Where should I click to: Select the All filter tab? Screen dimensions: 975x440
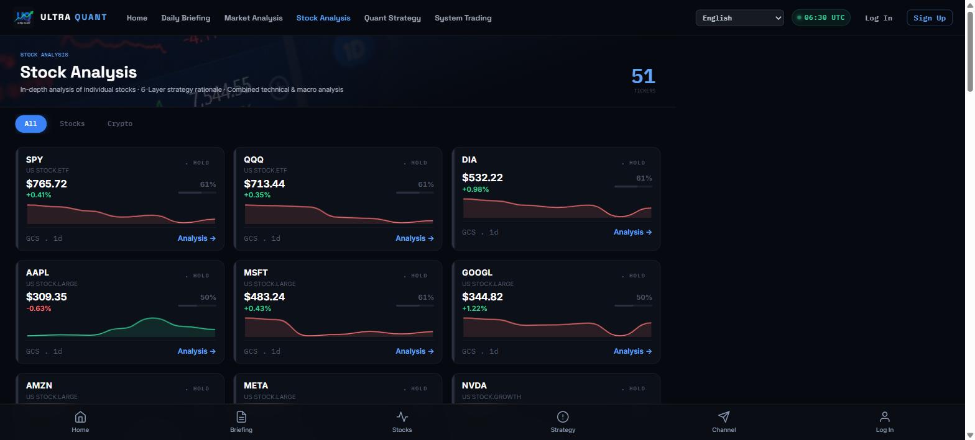click(30, 123)
